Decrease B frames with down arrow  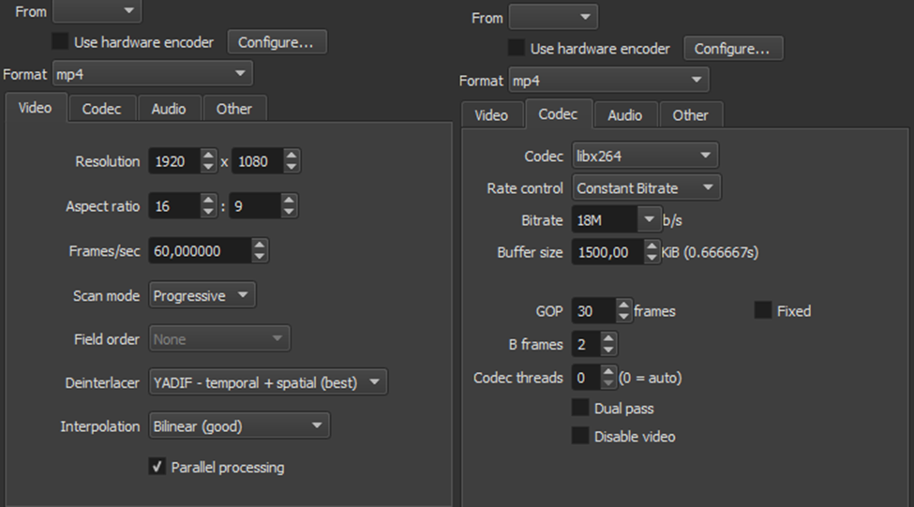point(608,350)
